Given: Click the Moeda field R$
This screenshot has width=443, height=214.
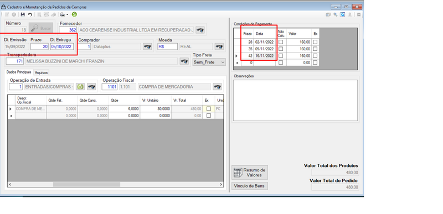Looking at the screenshot, I should coord(168,46).
